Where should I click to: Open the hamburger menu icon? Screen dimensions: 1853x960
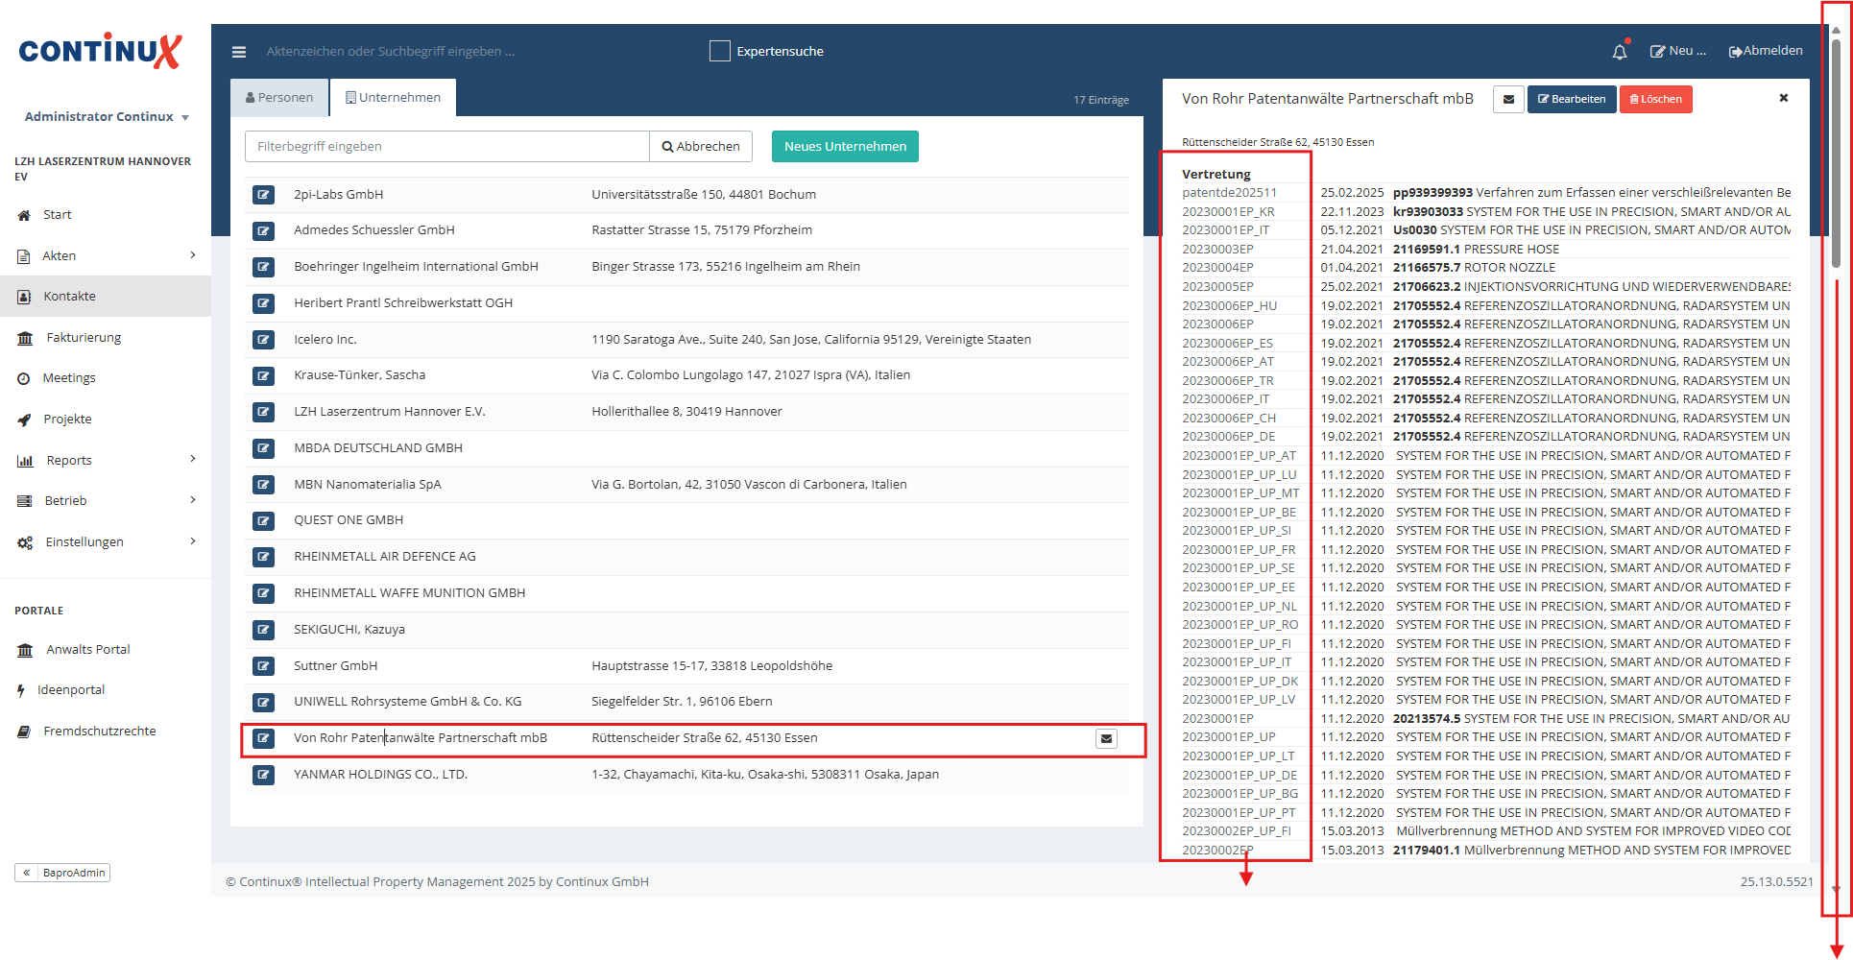point(239,52)
